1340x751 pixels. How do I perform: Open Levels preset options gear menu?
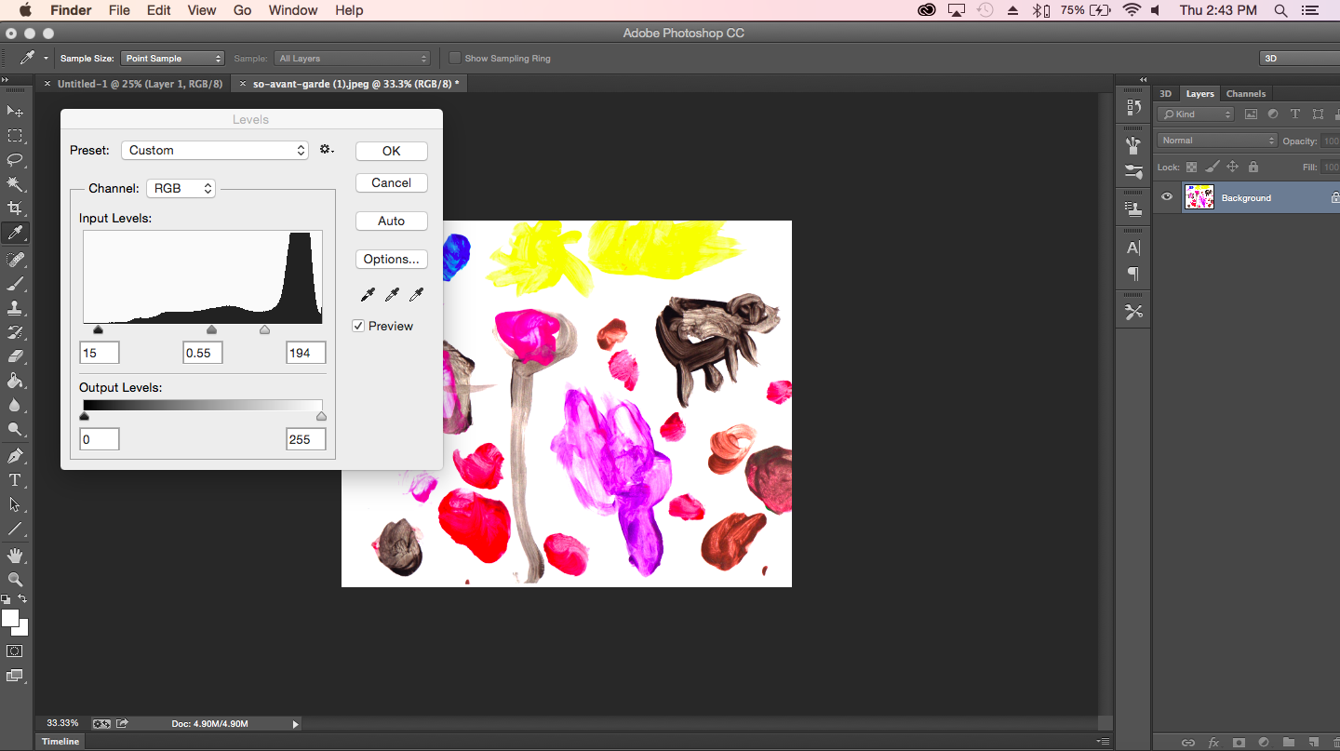click(326, 150)
